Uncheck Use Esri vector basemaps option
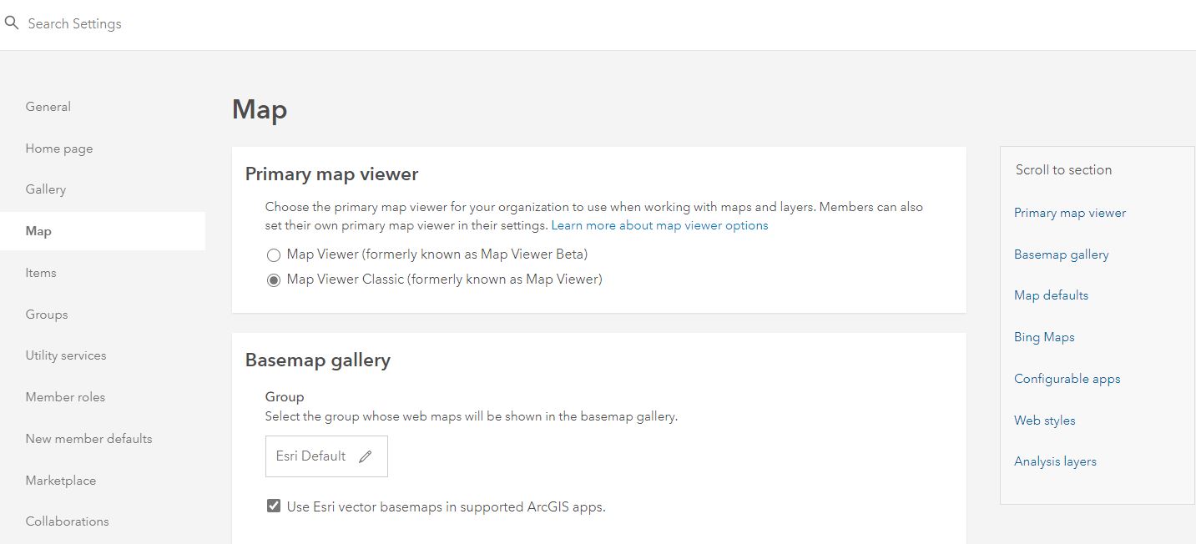 [x=273, y=505]
